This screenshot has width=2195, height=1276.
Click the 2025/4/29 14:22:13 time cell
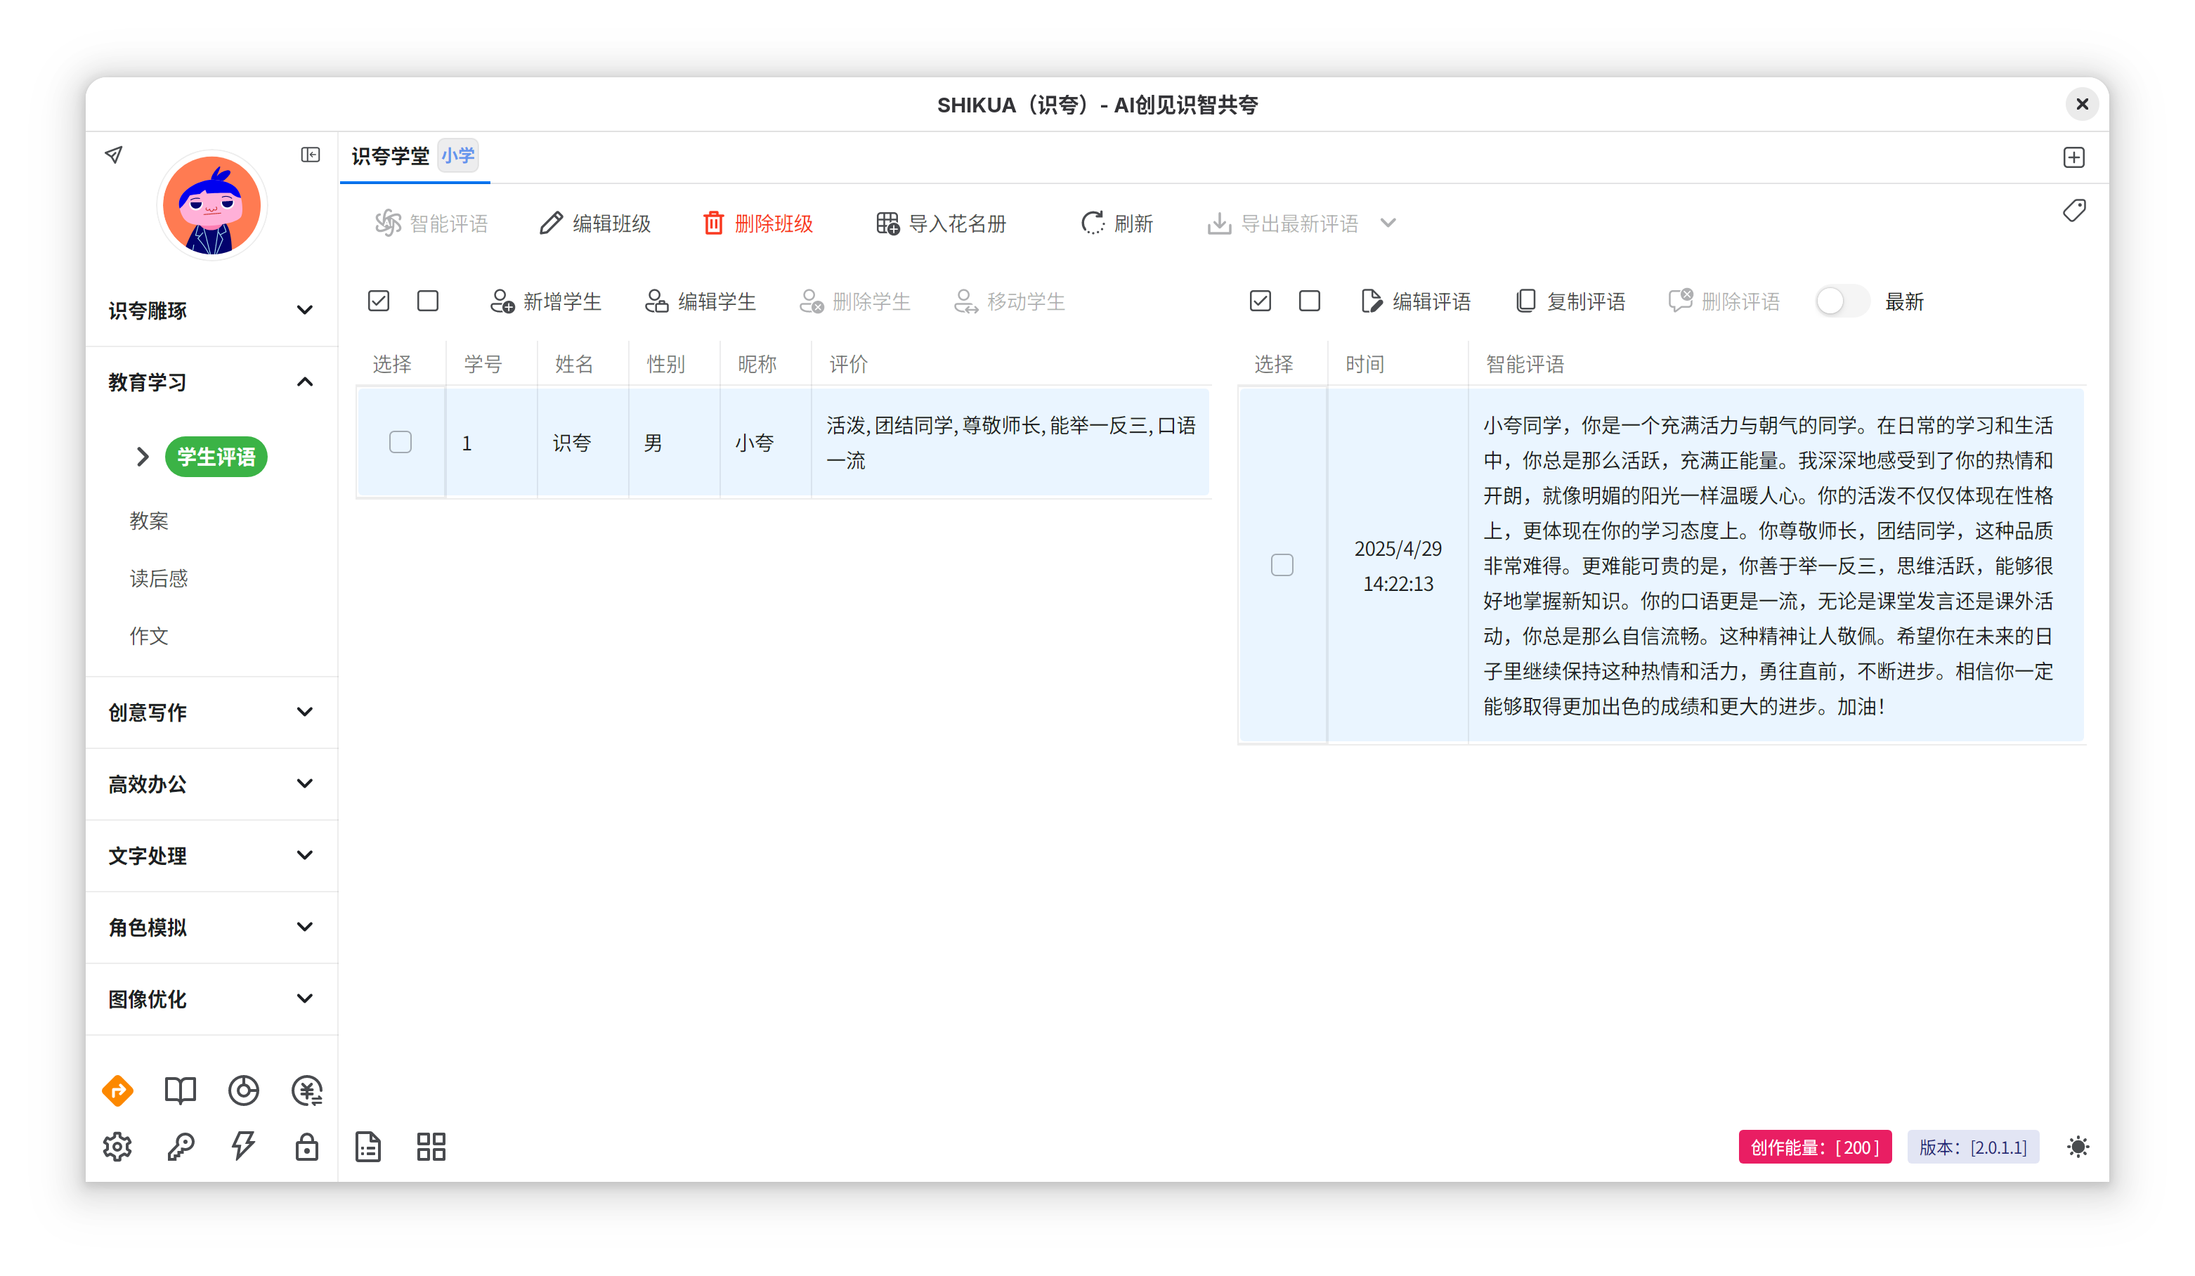pyautogui.click(x=1398, y=565)
